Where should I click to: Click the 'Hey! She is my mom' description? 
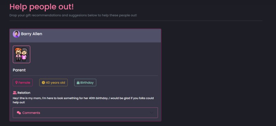click(83, 100)
